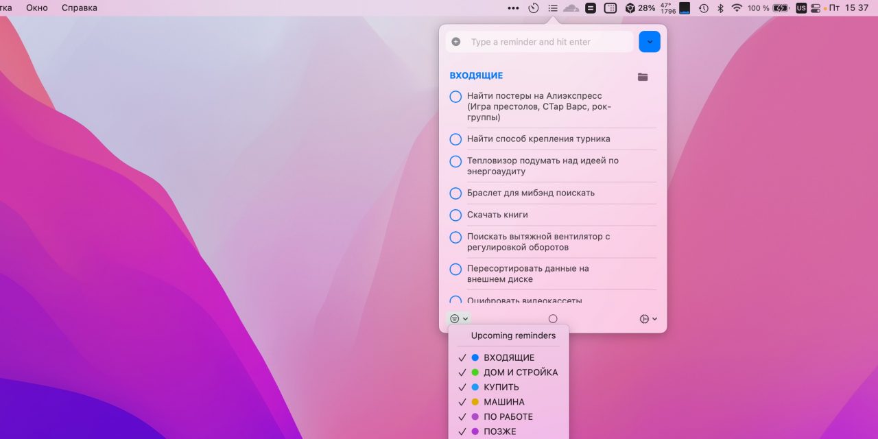Click the battery icon in the menu bar
The height and width of the screenshot is (439, 878).
coord(781,8)
